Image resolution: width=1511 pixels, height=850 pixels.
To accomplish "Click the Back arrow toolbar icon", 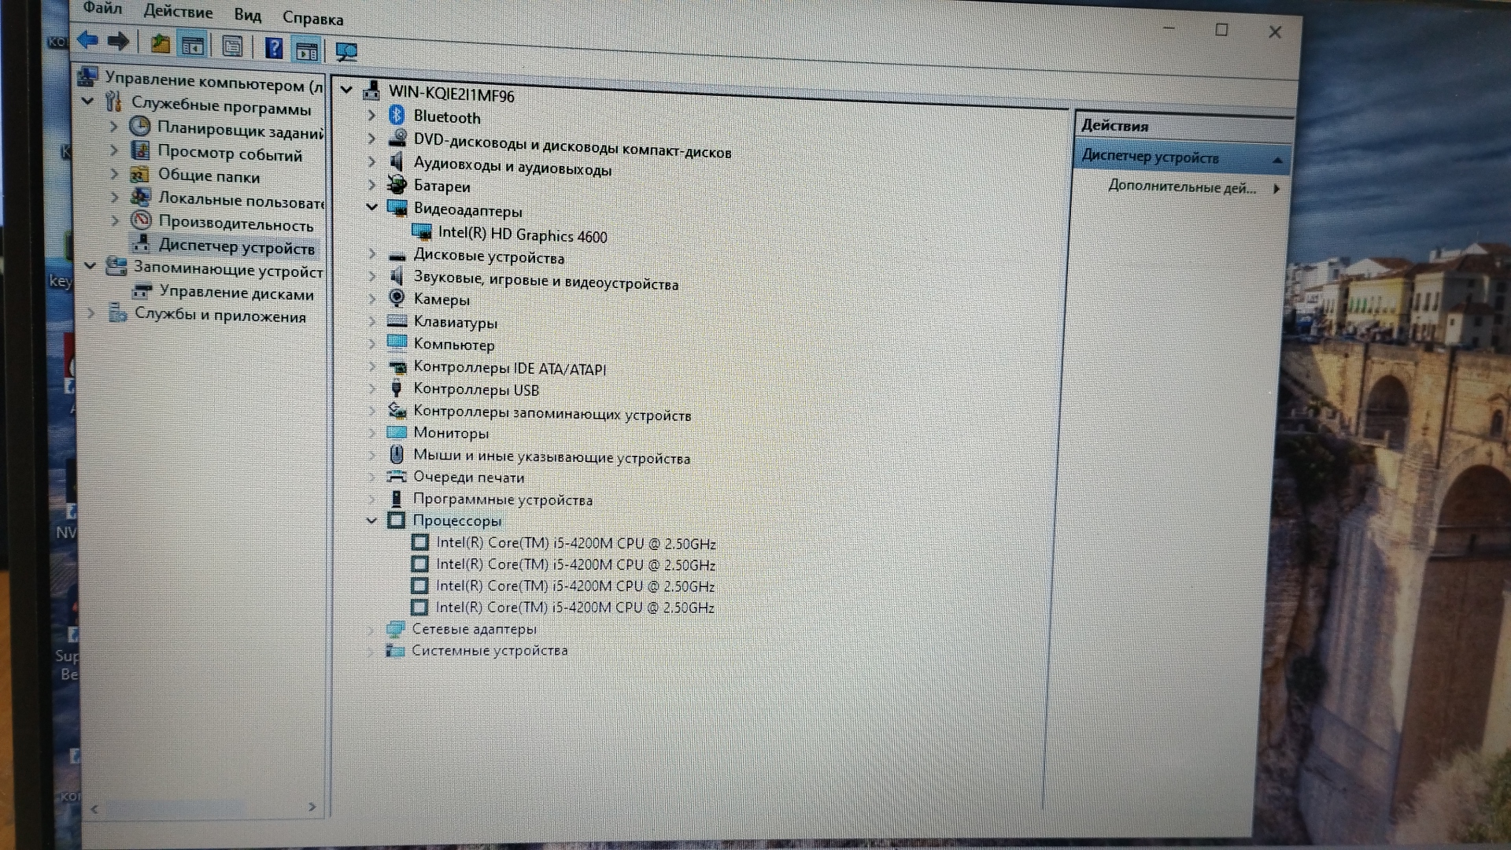I will pyautogui.click(x=87, y=39).
